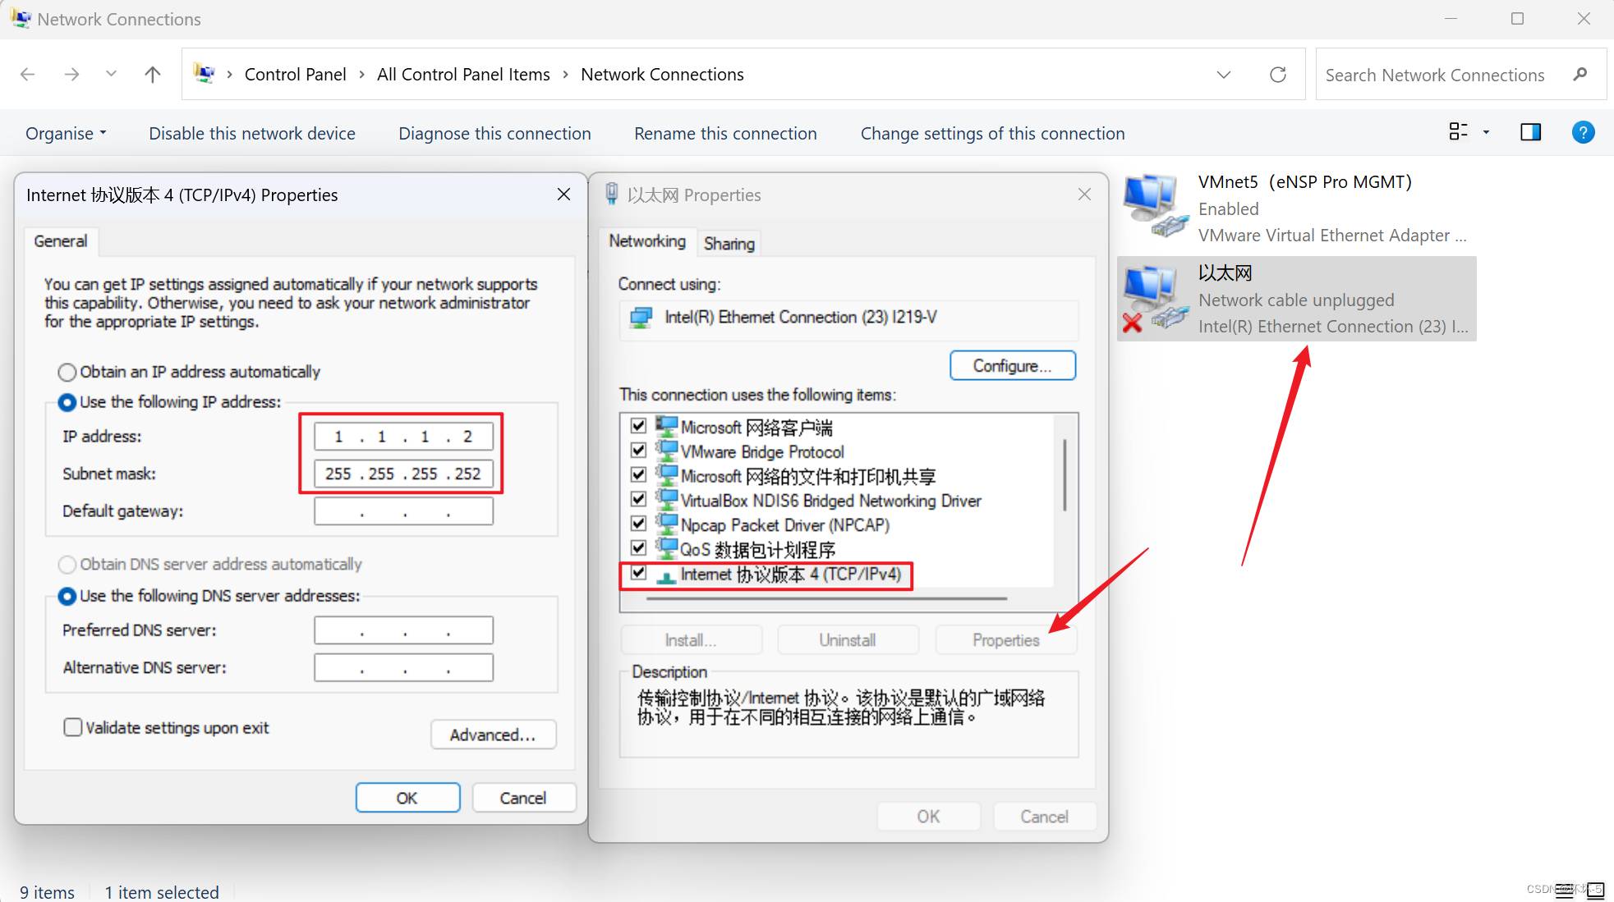This screenshot has height=902, width=1614.
Task: Refresh the Network Connections view
Action: click(1278, 75)
